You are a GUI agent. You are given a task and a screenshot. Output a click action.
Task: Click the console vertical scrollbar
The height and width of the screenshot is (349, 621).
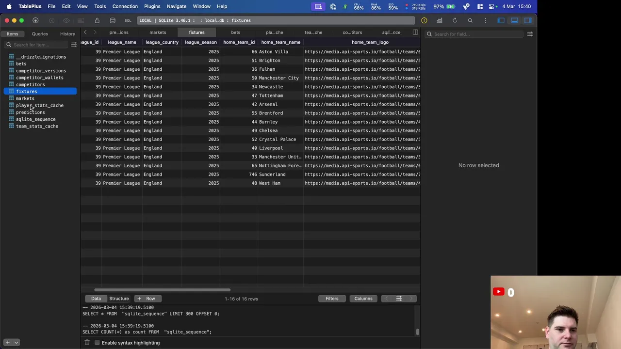417,332
